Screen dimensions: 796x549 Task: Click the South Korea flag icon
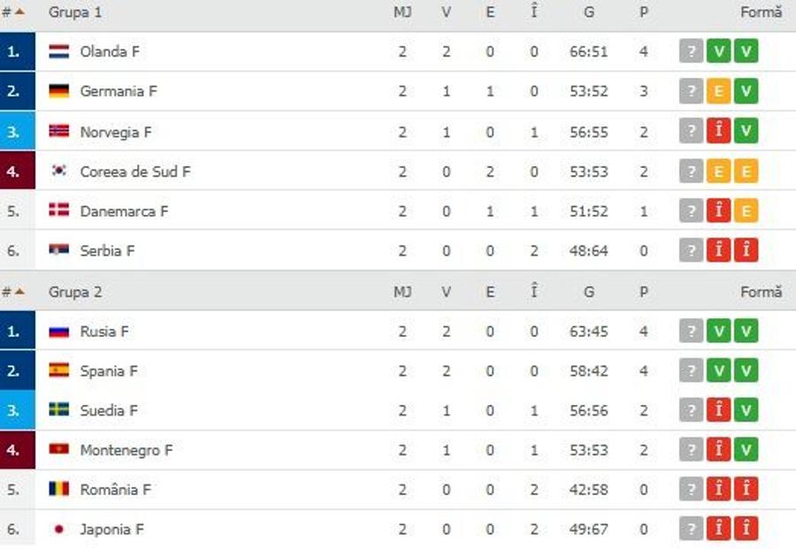click(x=59, y=171)
